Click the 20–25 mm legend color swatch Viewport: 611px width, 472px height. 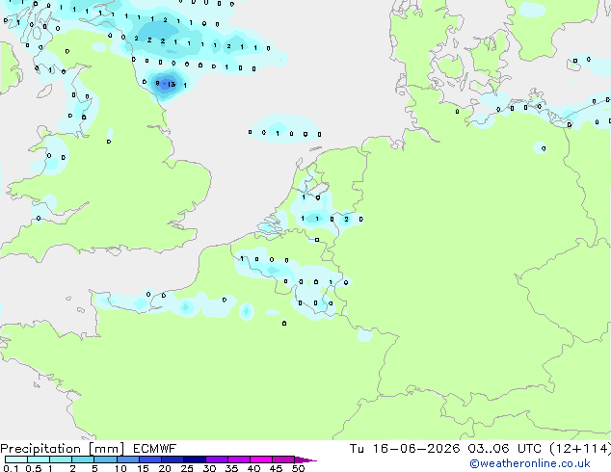pos(173,459)
